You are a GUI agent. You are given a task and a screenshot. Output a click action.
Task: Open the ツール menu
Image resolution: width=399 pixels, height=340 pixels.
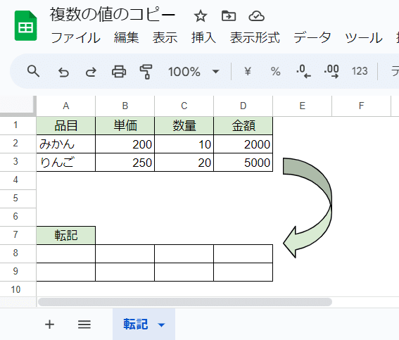coord(364,38)
